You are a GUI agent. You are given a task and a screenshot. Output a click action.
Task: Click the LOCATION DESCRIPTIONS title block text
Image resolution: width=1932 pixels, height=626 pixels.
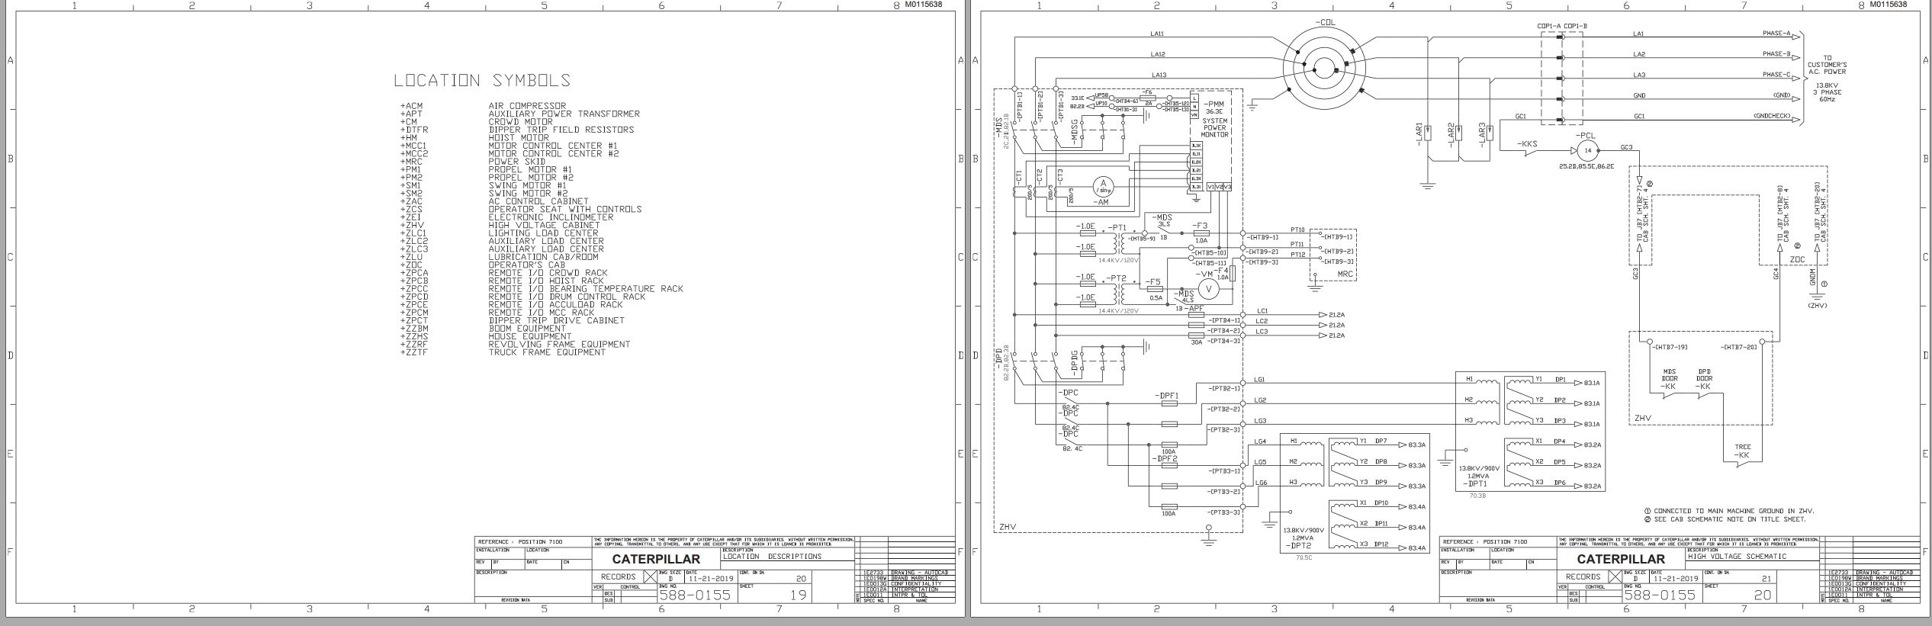coord(772,557)
